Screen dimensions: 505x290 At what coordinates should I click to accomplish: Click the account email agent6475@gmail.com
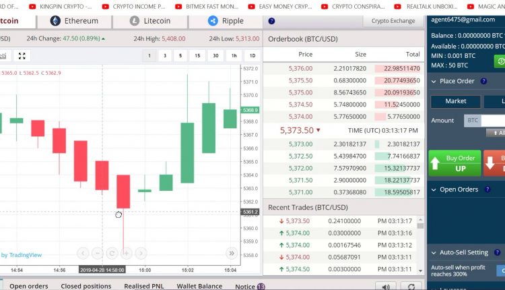(x=463, y=20)
